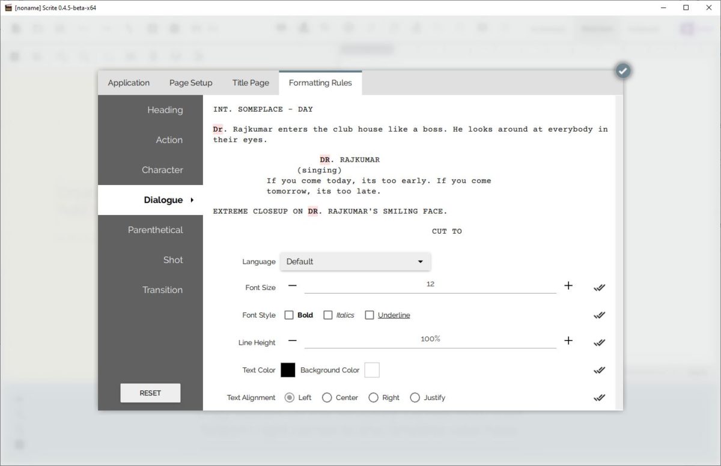Screen dimensions: 721x466
Task: Open Character formatting rules
Action: (151, 170)
